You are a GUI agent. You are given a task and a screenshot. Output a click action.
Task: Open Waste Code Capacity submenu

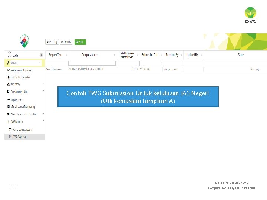pos(22,130)
